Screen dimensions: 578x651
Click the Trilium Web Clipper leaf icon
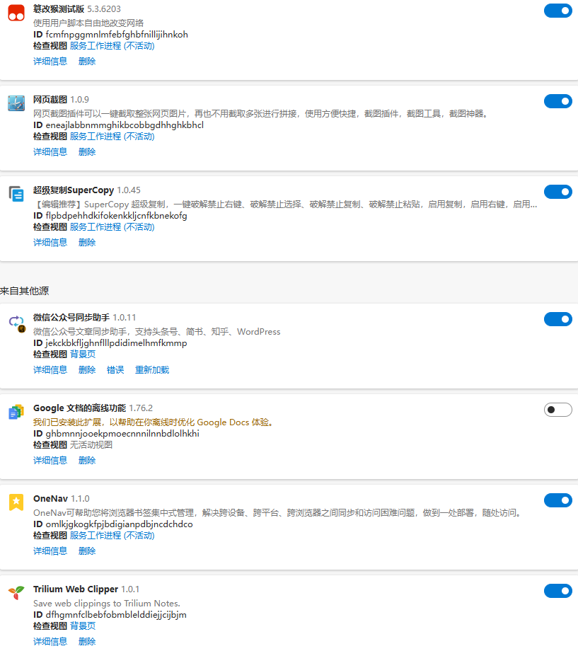(16, 593)
